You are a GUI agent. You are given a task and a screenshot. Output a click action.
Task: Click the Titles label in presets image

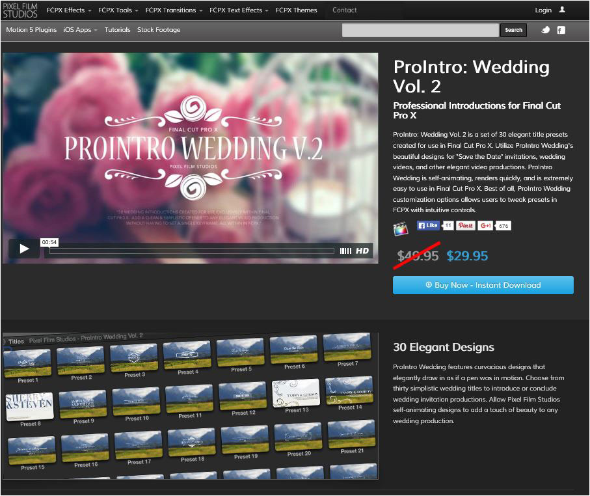tap(16, 342)
